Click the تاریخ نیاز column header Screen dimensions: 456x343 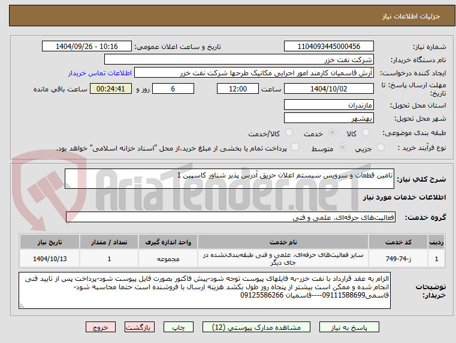pyautogui.click(x=50, y=242)
